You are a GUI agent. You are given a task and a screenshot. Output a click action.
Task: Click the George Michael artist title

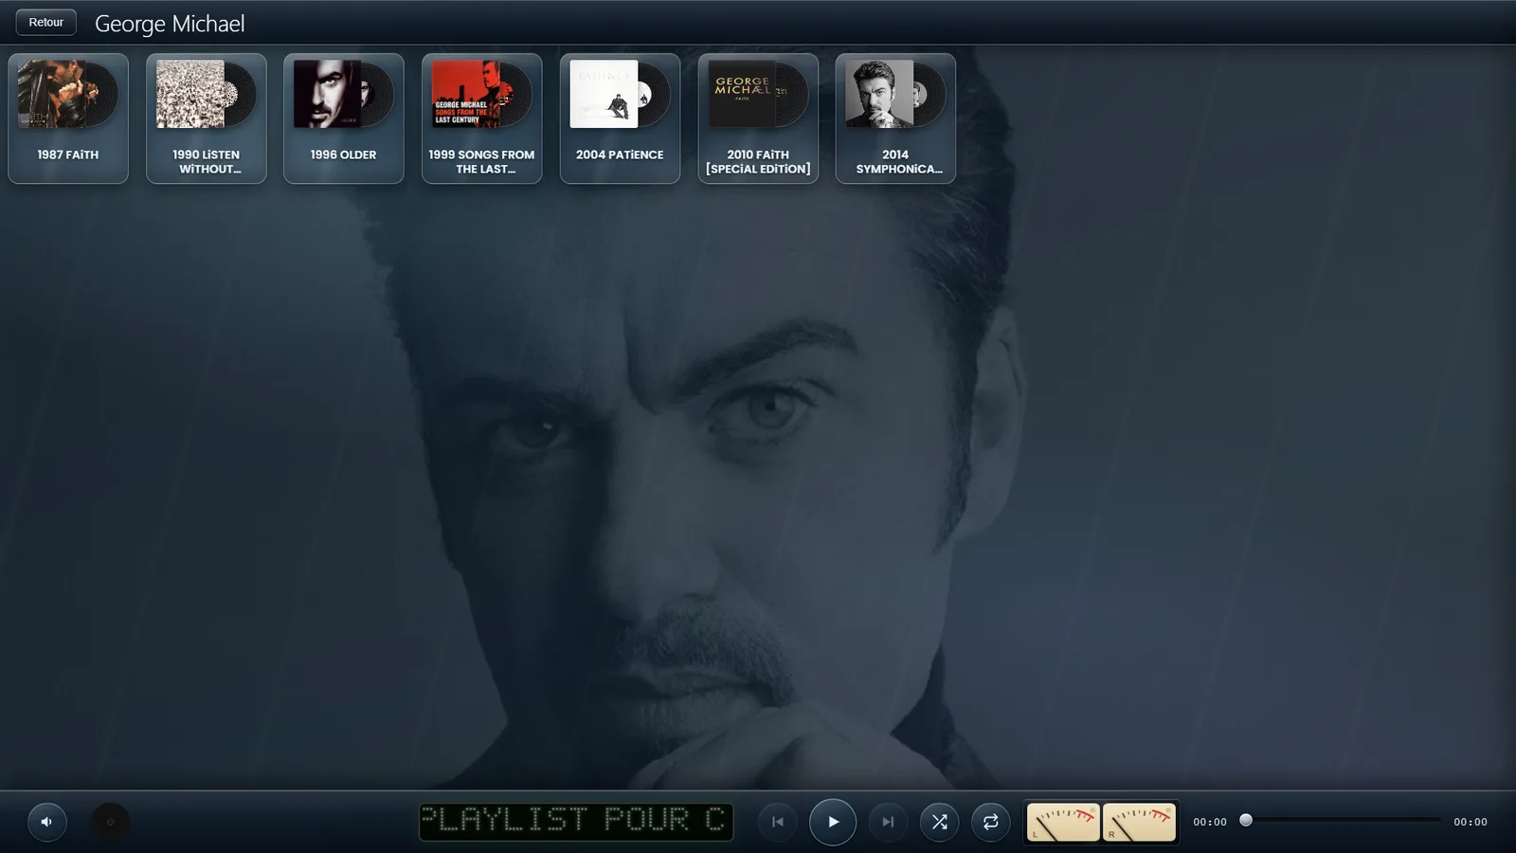(170, 24)
